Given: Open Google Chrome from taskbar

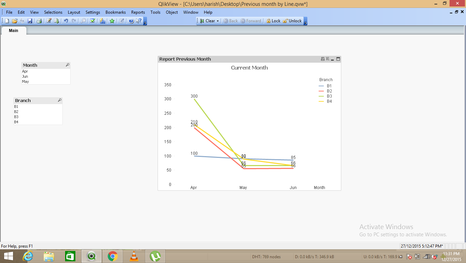Looking at the screenshot, I should pyautogui.click(x=112, y=256).
